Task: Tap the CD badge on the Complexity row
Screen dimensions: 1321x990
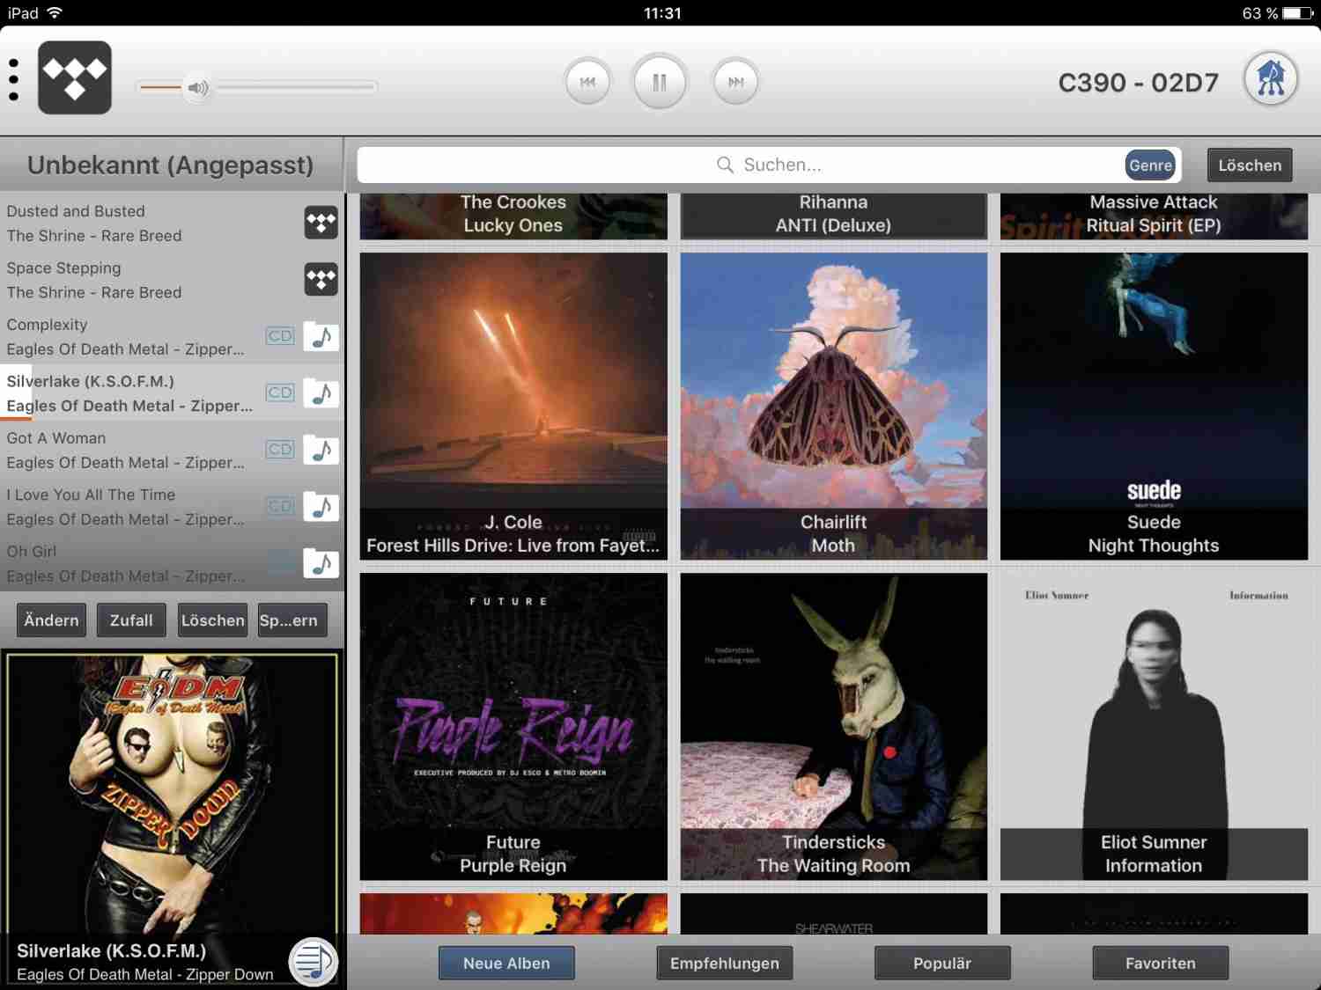Action: [280, 335]
